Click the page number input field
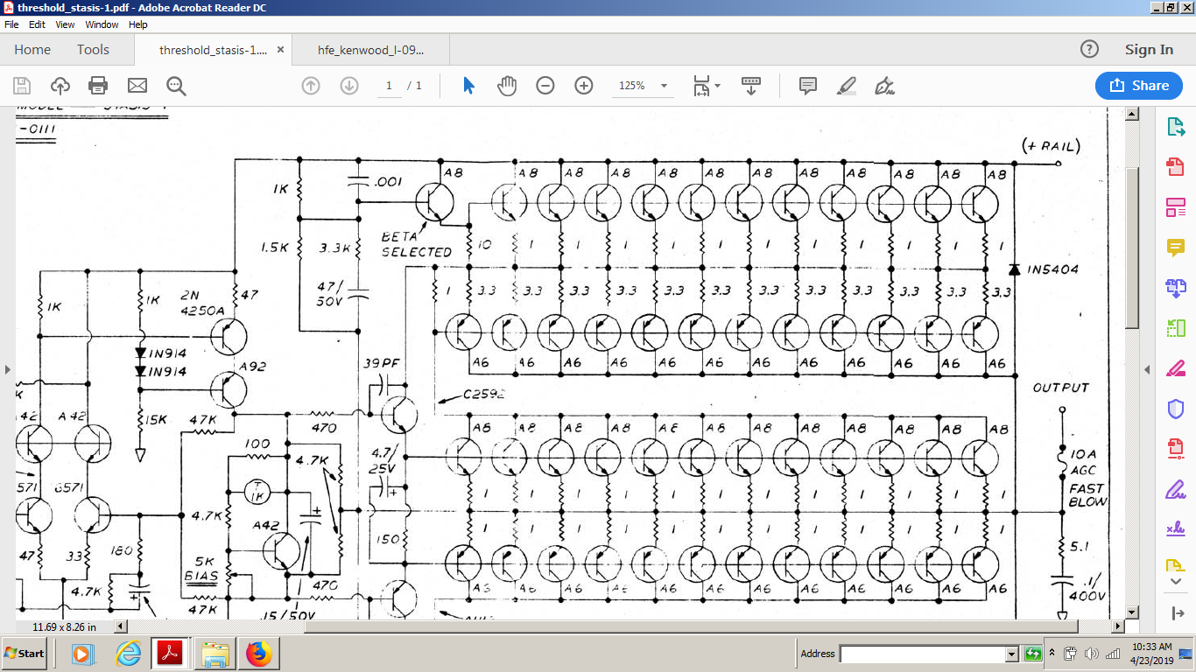Viewport: 1196px width, 672px height. point(389,86)
